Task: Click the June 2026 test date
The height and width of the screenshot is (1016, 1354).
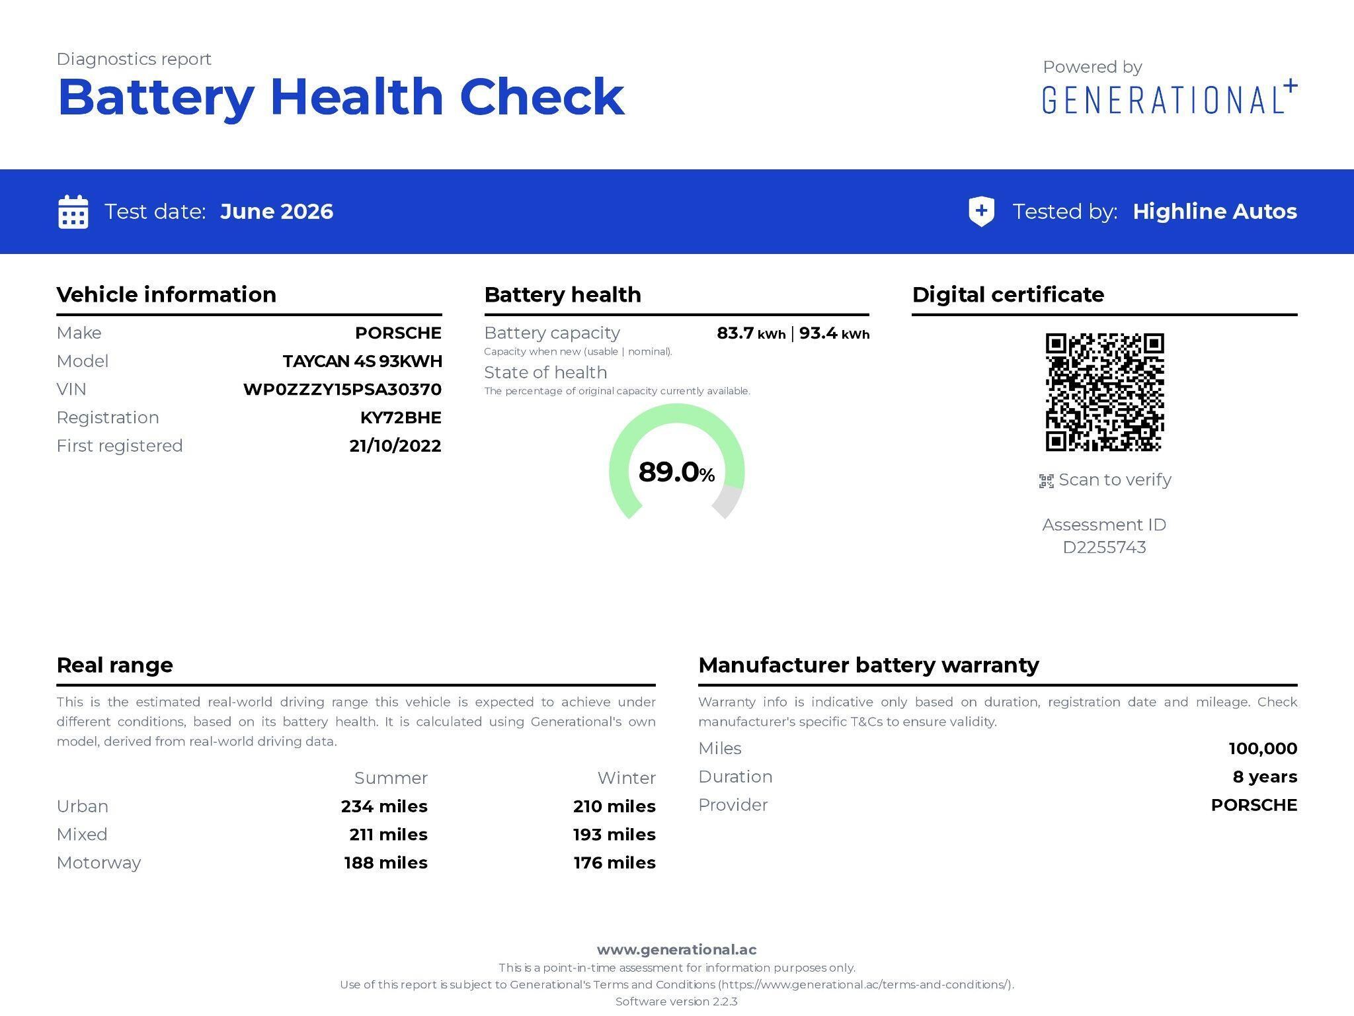Action: point(276,212)
